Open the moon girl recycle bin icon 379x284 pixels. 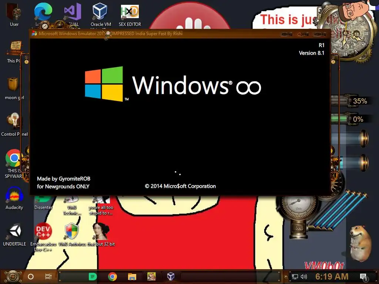point(14,88)
